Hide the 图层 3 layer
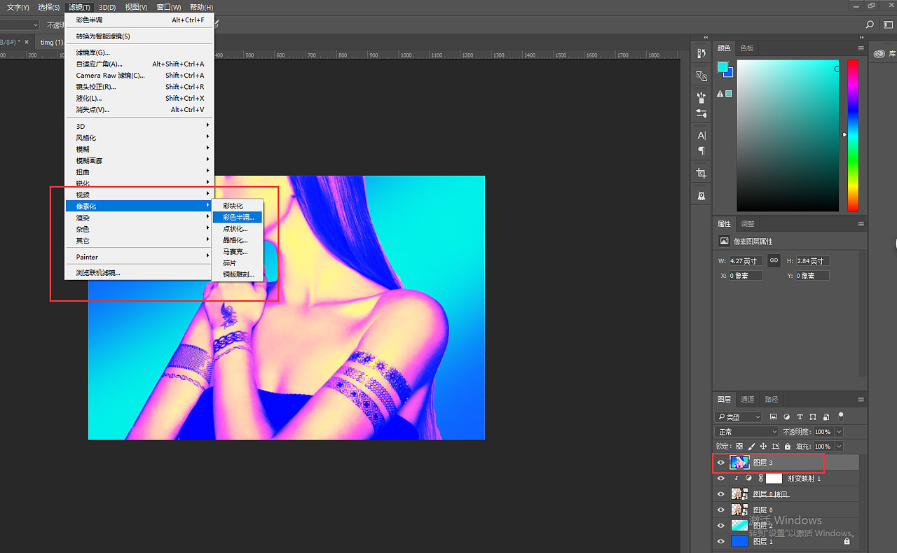The image size is (897, 553). pyautogui.click(x=721, y=462)
